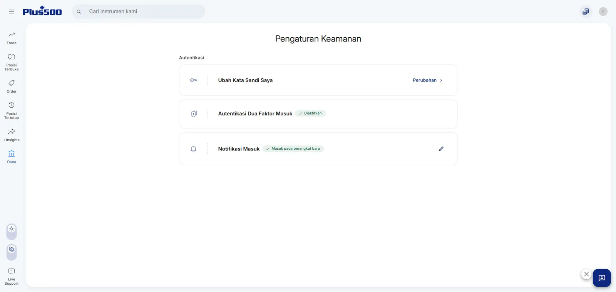Viewport: 616px width, 292px height.
Task: Click the Plus500 logo
Action: point(42,11)
